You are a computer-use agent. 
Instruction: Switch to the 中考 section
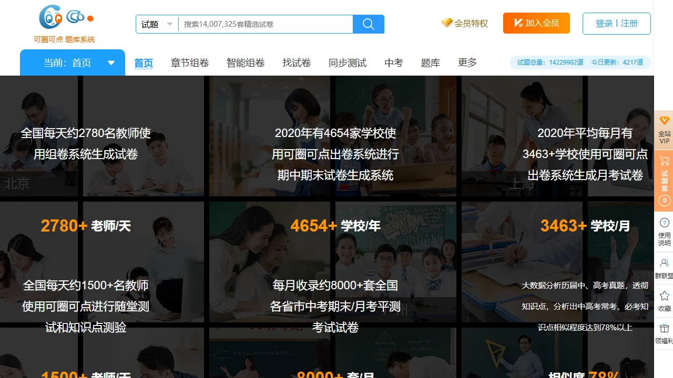[393, 62]
